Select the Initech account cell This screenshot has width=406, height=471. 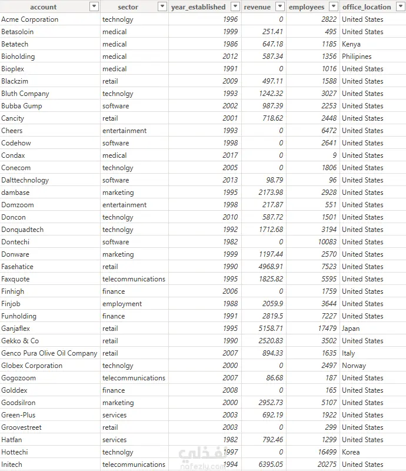coord(50,465)
